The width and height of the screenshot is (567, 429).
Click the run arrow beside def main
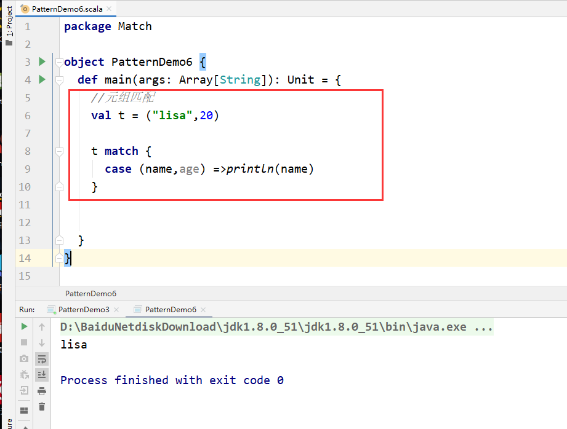(x=42, y=79)
